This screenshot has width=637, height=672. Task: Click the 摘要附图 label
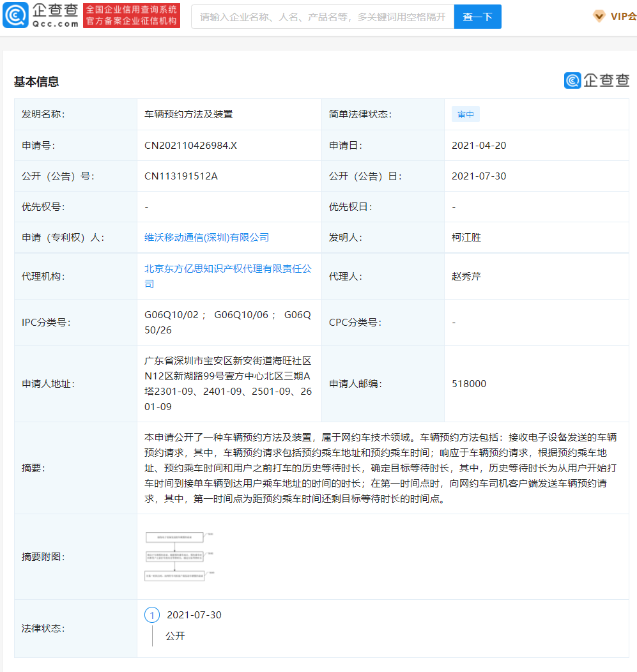pos(43,557)
